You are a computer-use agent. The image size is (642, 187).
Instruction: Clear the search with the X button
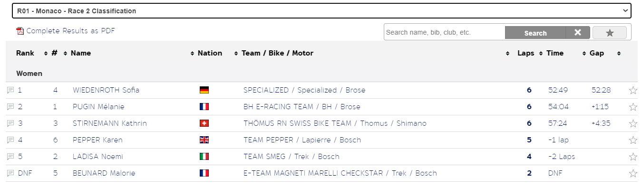coord(578,33)
